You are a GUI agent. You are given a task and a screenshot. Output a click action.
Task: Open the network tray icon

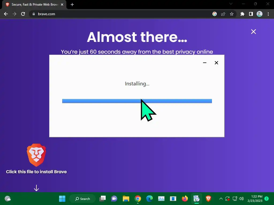pos(235,199)
